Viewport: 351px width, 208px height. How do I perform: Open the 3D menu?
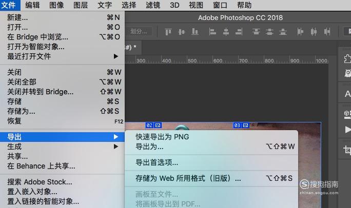click(x=174, y=5)
